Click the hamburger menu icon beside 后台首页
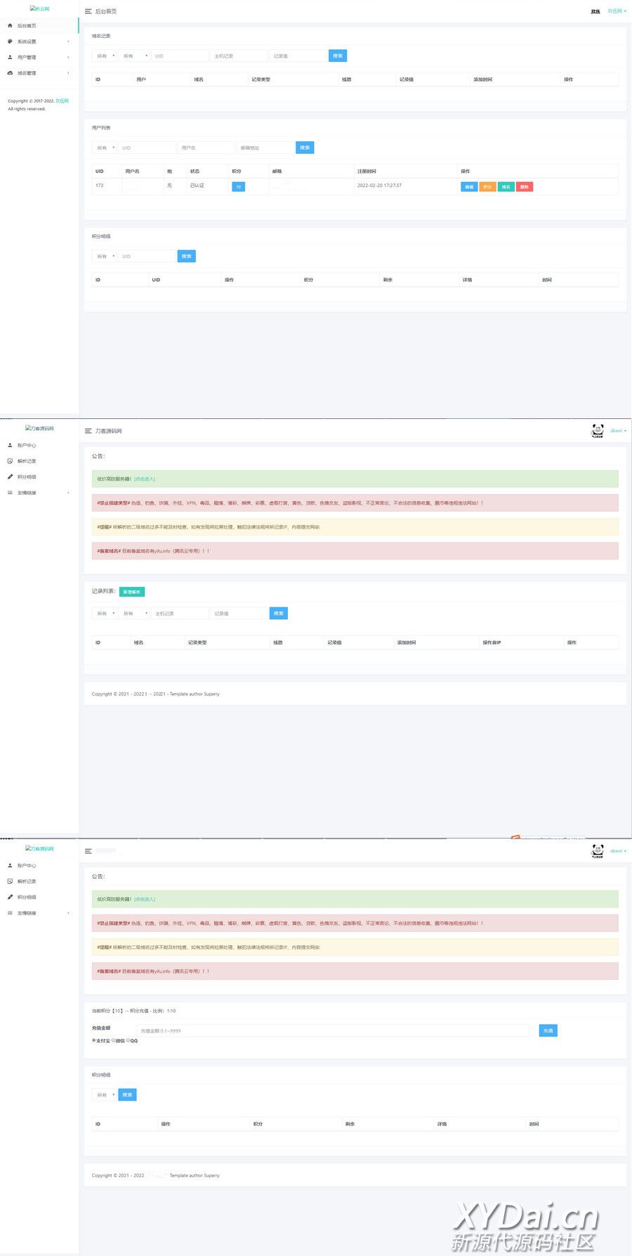The width and height of the screenshot is (632, 1256). coord(88,11)
